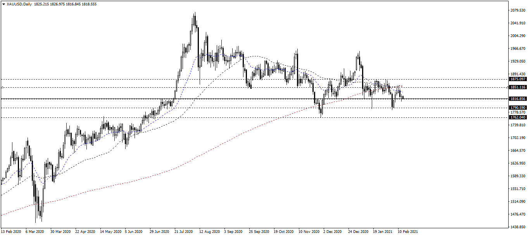This screenshot has width=528, height=236.
Task: Click the 1514.090 price axis value
Action: tap(518, 202)
